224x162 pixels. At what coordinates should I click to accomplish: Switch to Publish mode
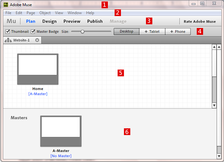click(95, 21)
